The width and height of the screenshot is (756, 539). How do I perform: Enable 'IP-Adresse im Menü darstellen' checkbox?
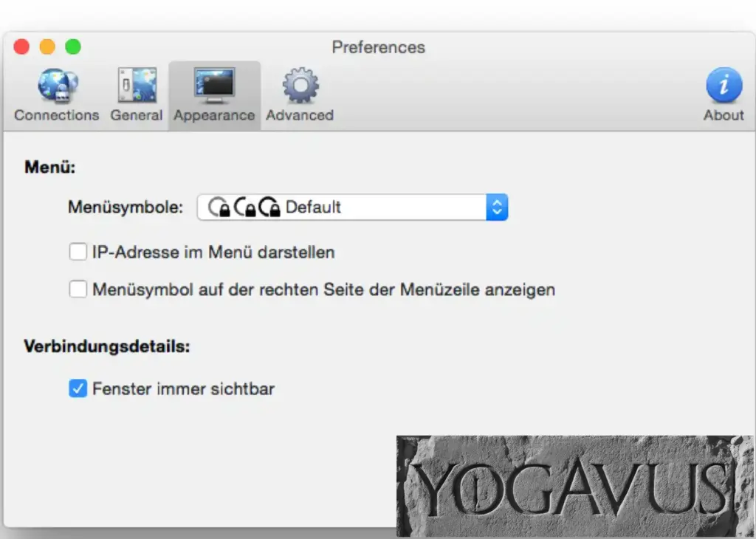[x=78, y=253]
